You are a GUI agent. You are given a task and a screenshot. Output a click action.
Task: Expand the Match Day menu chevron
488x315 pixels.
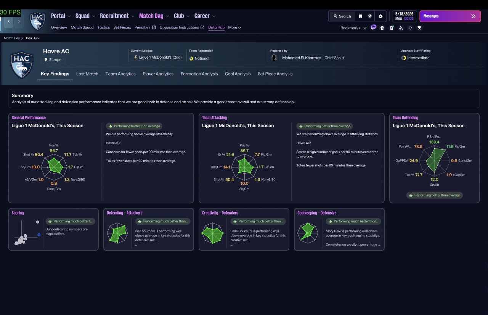tap(167, 16)
